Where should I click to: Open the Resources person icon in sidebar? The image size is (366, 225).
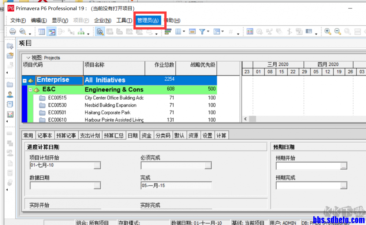(x=10, y=94)
